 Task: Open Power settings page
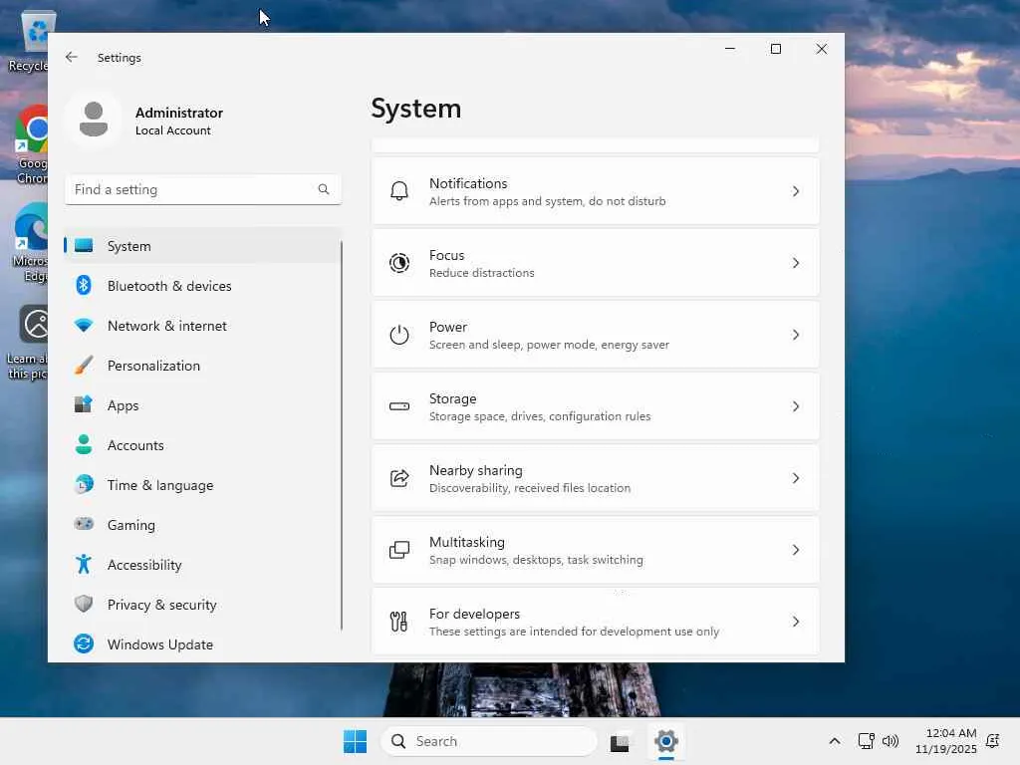click(596, 335)
